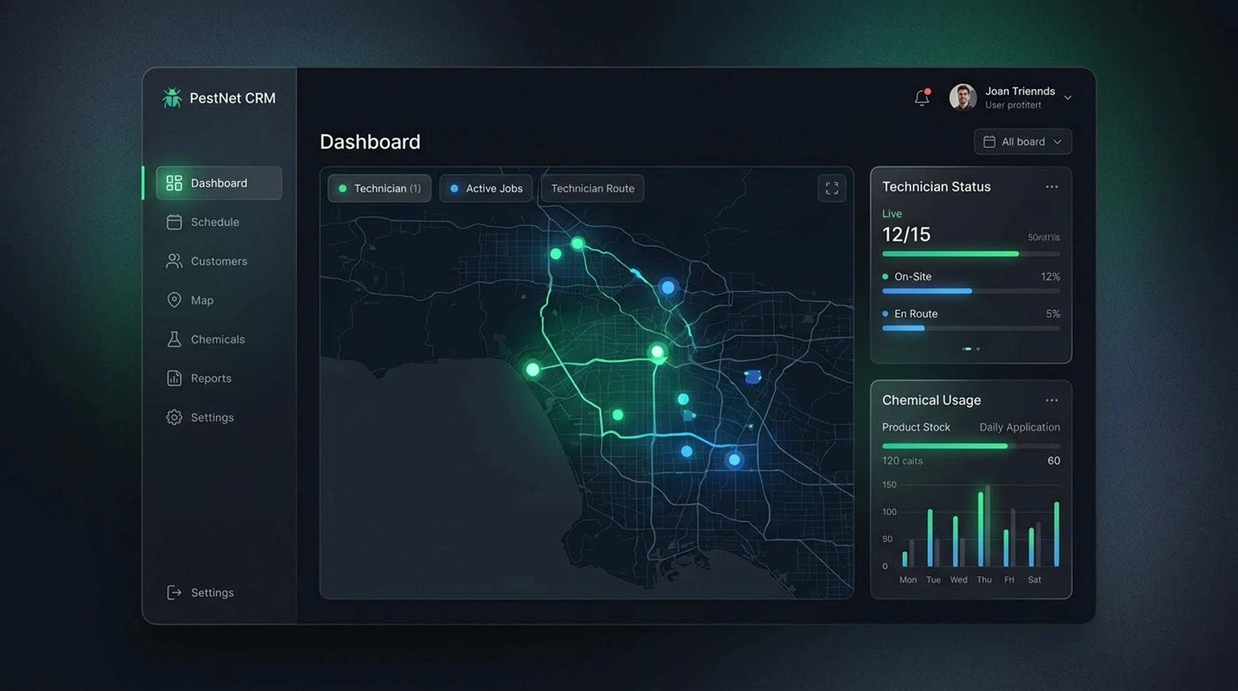This screenshot has height=691, width=1238.
Task: Click the Chemicals flask icon
Action: [x=174, y=339]
